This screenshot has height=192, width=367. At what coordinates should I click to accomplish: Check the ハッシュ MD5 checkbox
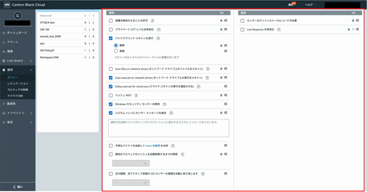[111, 95]
